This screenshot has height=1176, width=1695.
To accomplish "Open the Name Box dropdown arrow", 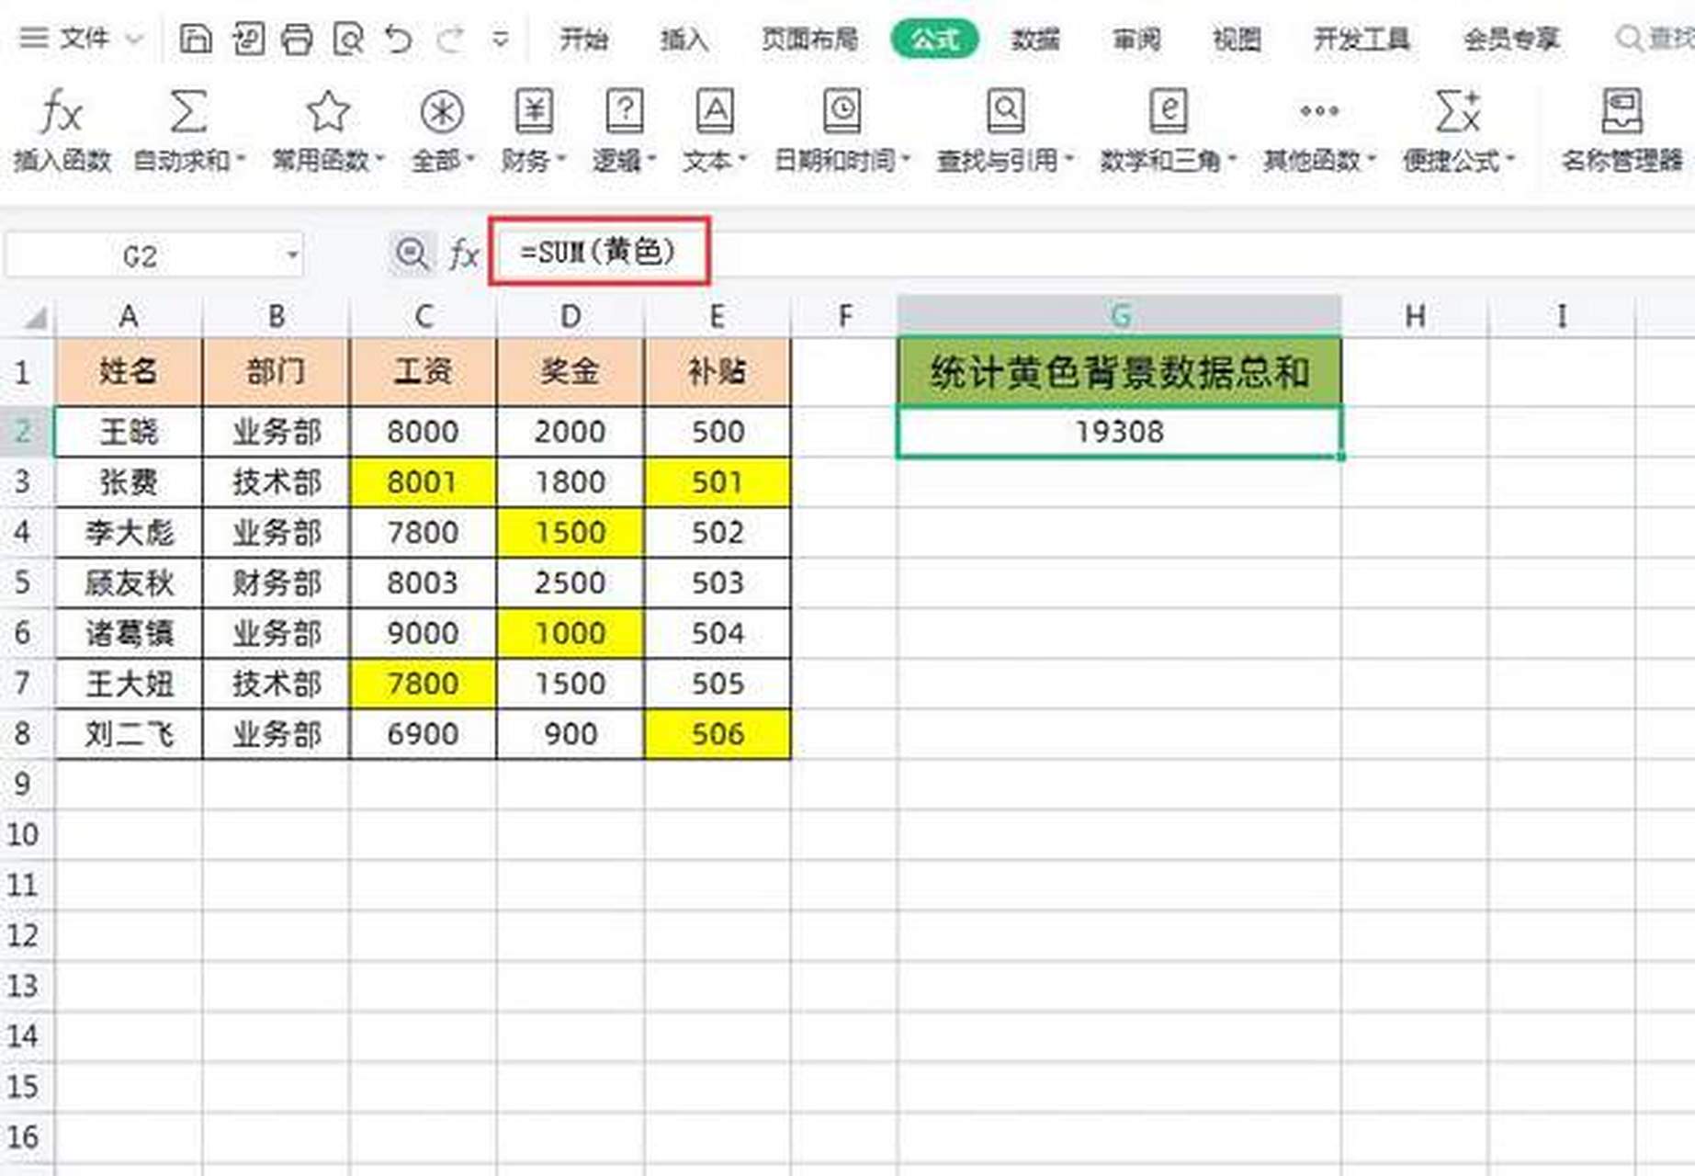I will (x=292, y=254).
